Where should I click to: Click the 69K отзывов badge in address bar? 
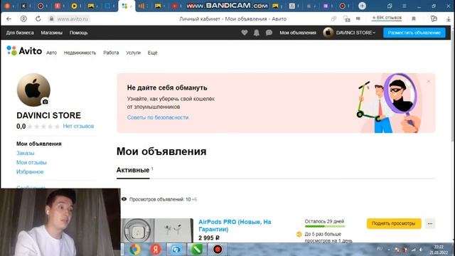pos(387,18)
